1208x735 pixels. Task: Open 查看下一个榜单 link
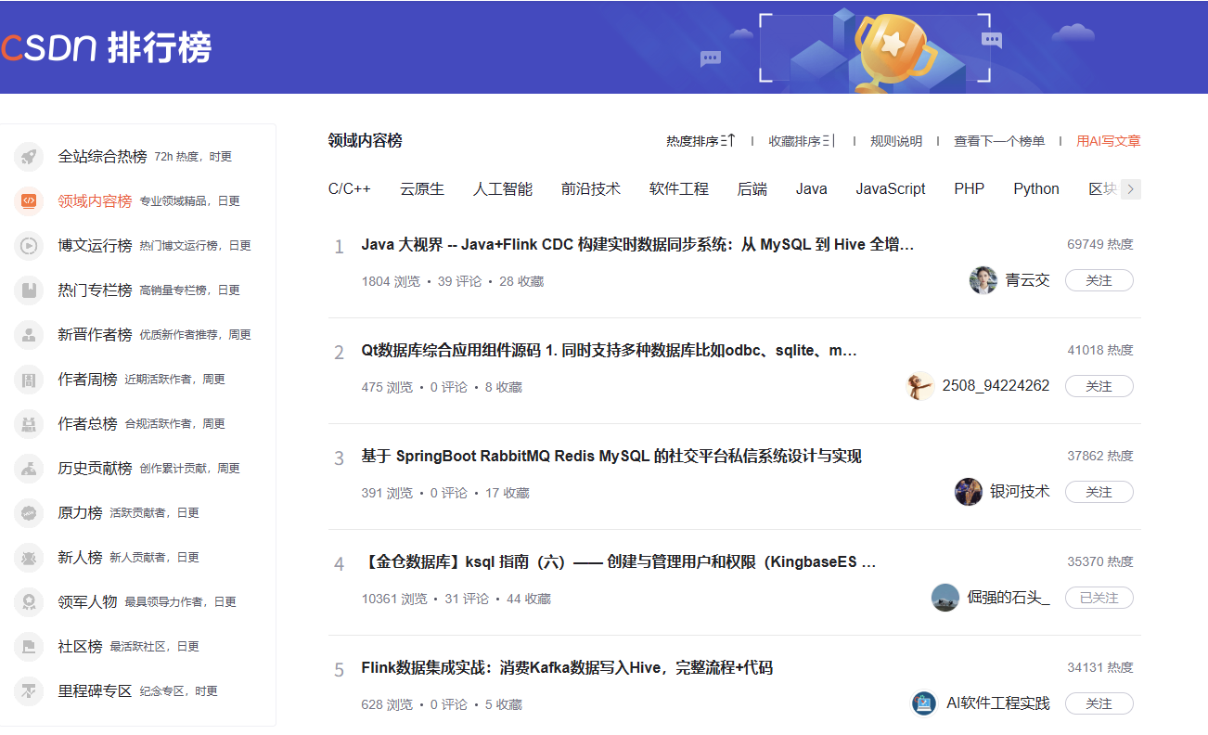pos(999,141)
